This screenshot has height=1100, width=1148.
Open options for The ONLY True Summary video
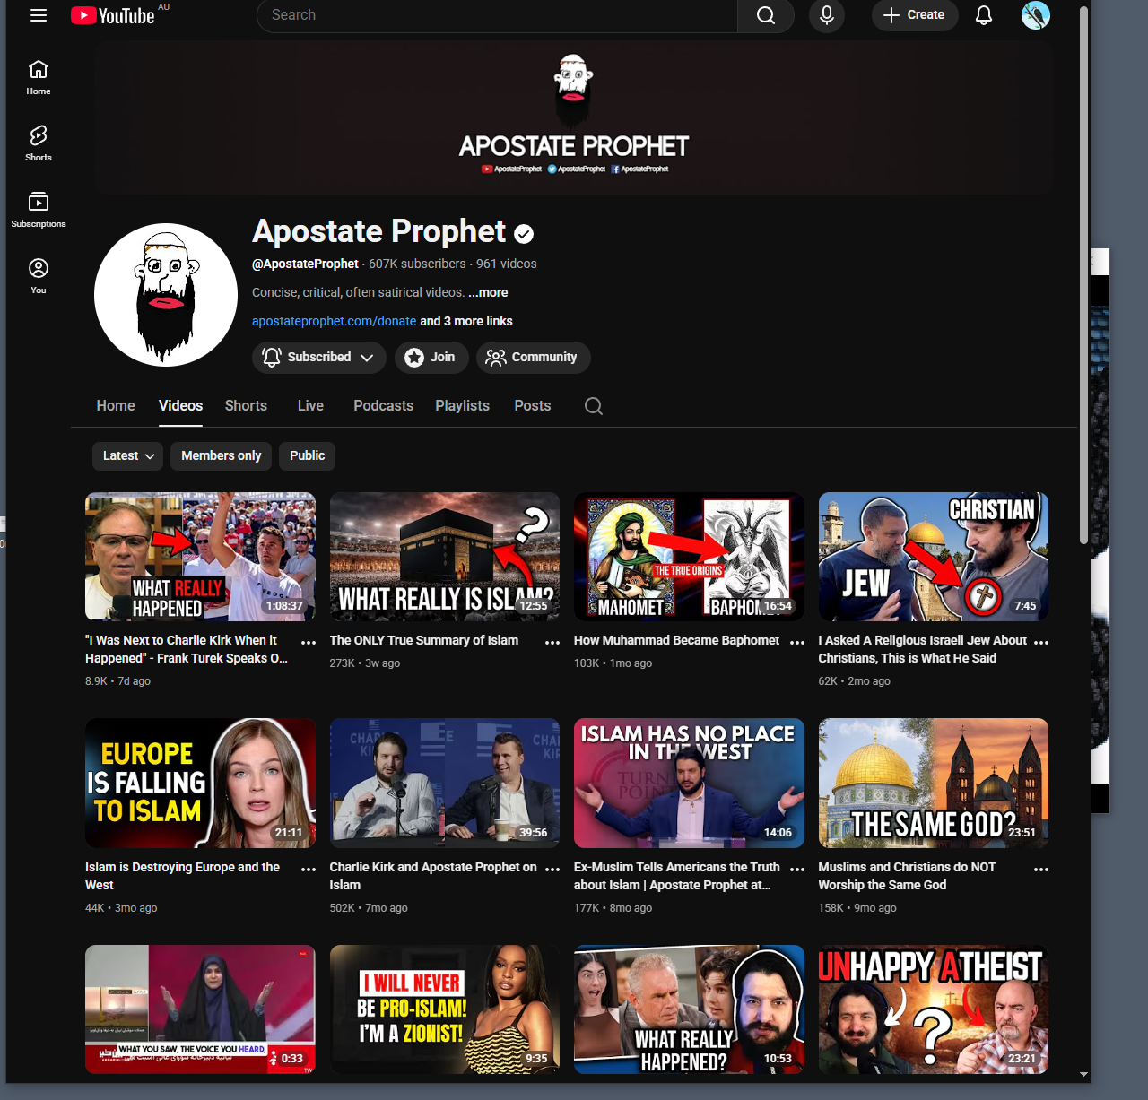coord(552,642)
